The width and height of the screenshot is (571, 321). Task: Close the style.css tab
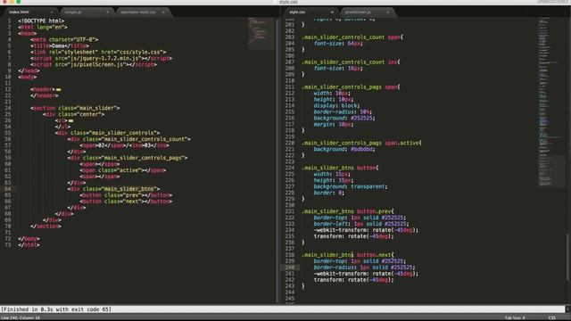click(x=332, y=12)
